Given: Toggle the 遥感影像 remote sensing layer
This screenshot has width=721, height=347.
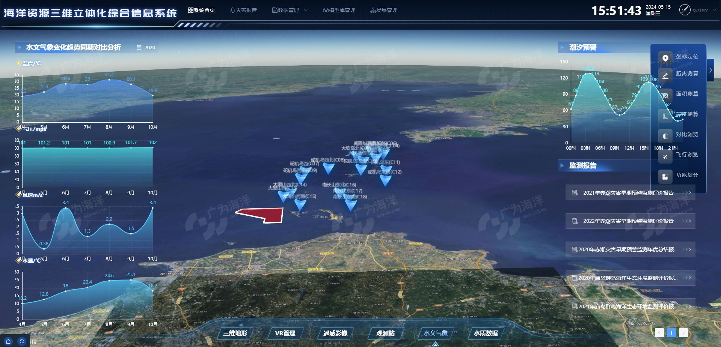Looking at the screenshot, I should [x=335, y=333].
